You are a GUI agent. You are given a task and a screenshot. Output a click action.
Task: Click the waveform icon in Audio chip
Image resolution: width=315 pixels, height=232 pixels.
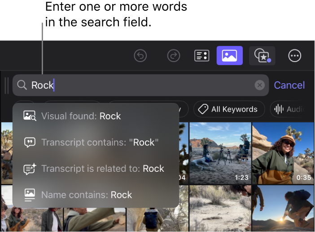[279, 109]
